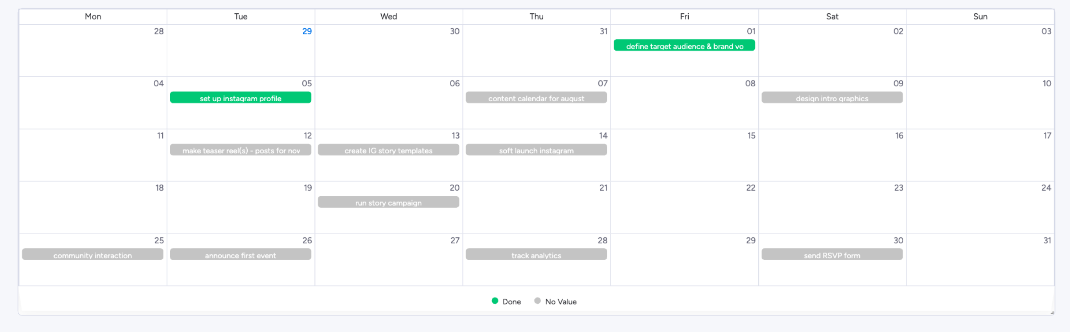Click the green Done legend dot
This screenshot has height=332, width=1070.
point(495,301)
